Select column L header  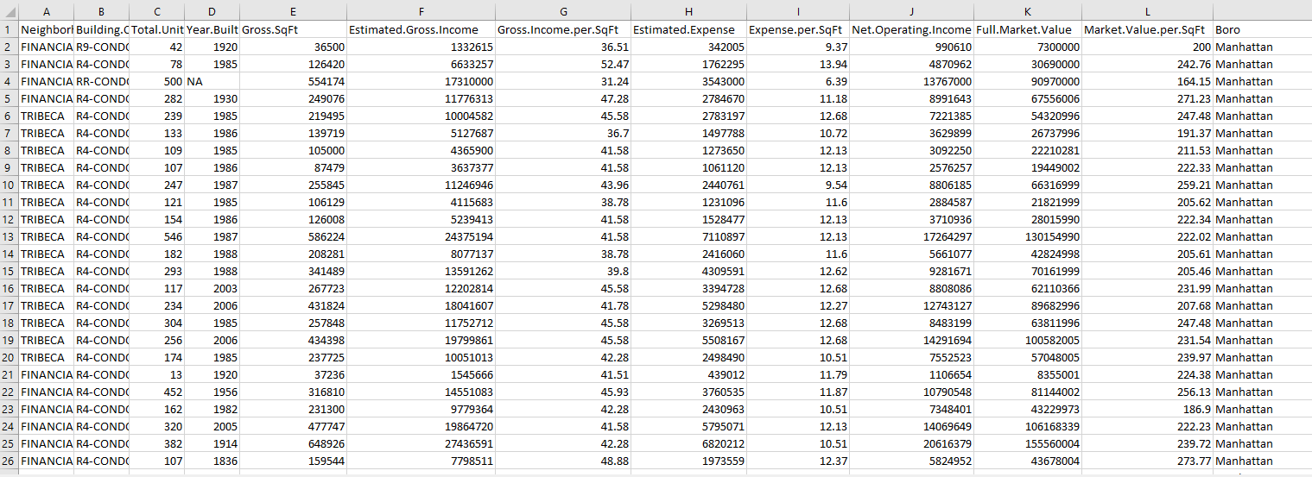[x=1147, y=12]
